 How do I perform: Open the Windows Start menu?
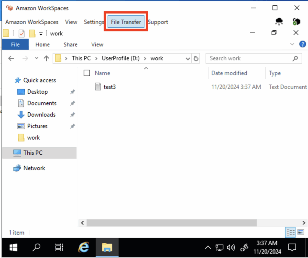pyautogui.click(x=13, y=247)
